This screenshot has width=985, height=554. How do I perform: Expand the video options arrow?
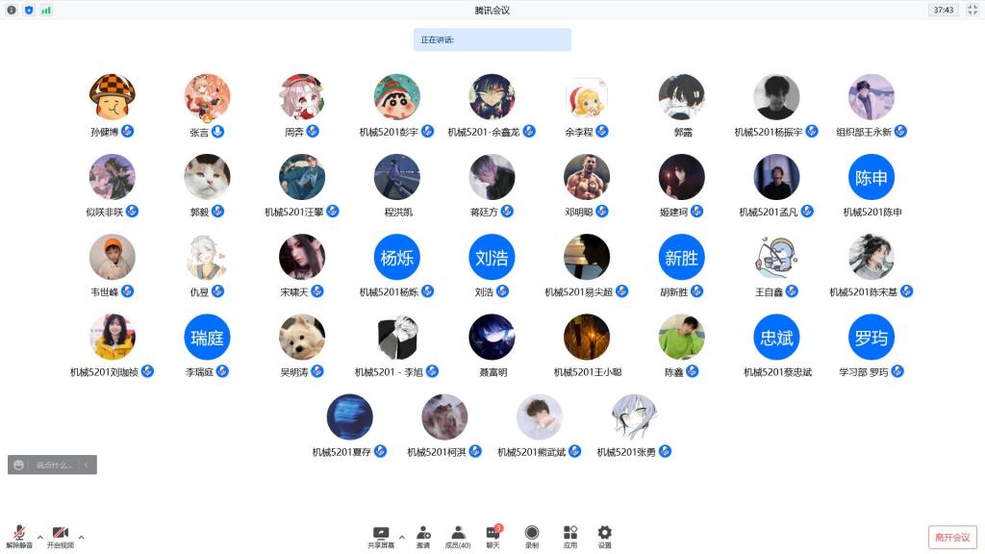(81, 537)
